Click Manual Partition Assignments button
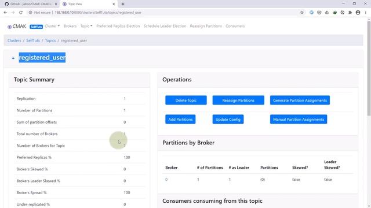 (x=299, y=120)
